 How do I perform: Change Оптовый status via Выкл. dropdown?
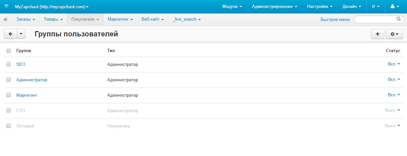point(393,126)
